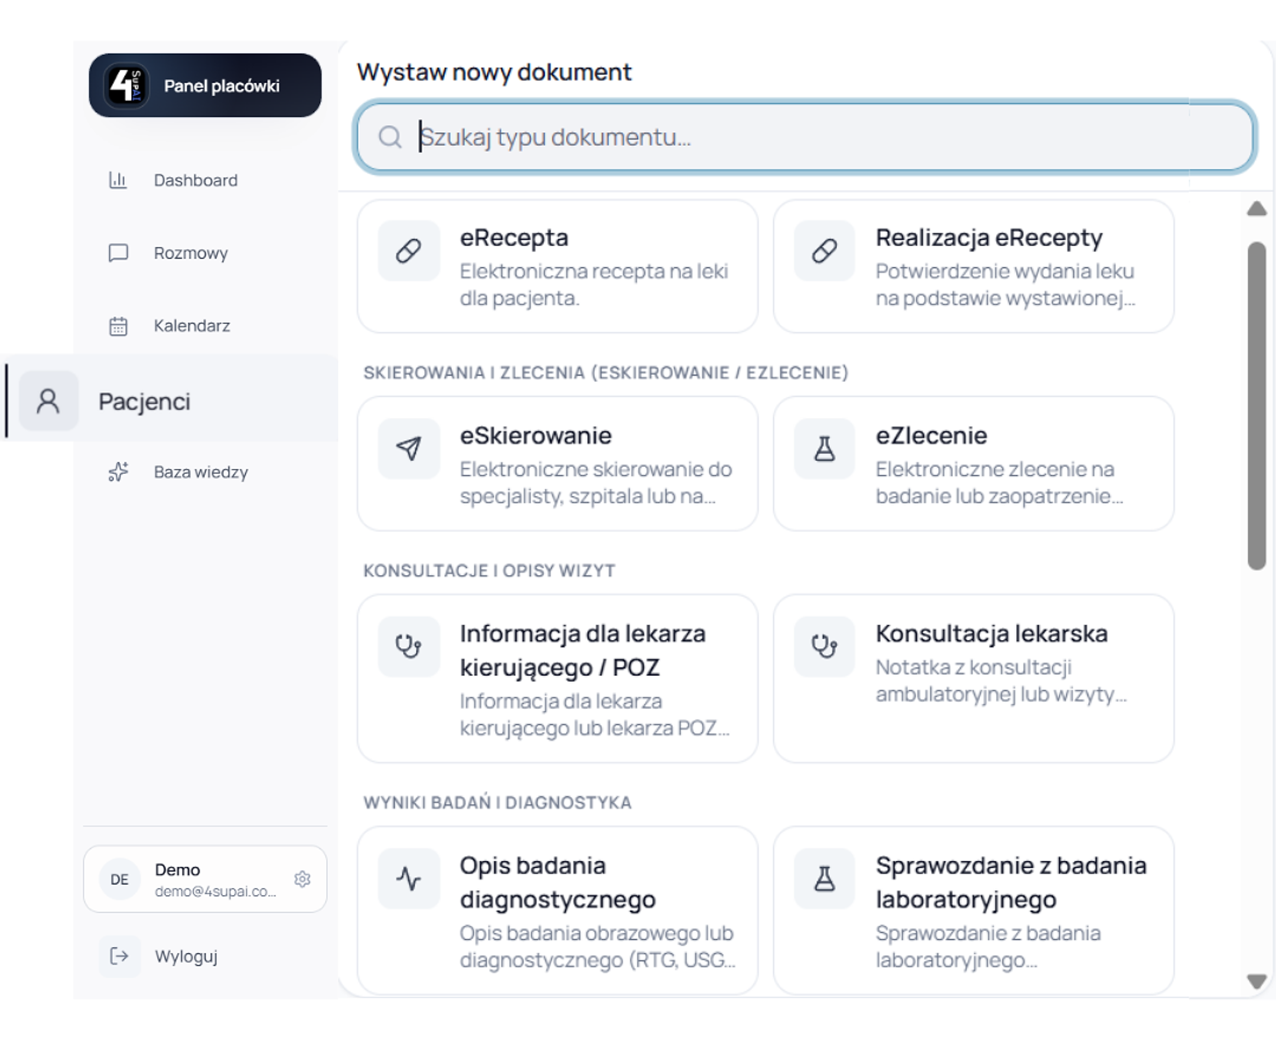The image size is (1276, 1039).
Task: Click the Baza wiedzy sparkle icon
Action: coord(118,472)
